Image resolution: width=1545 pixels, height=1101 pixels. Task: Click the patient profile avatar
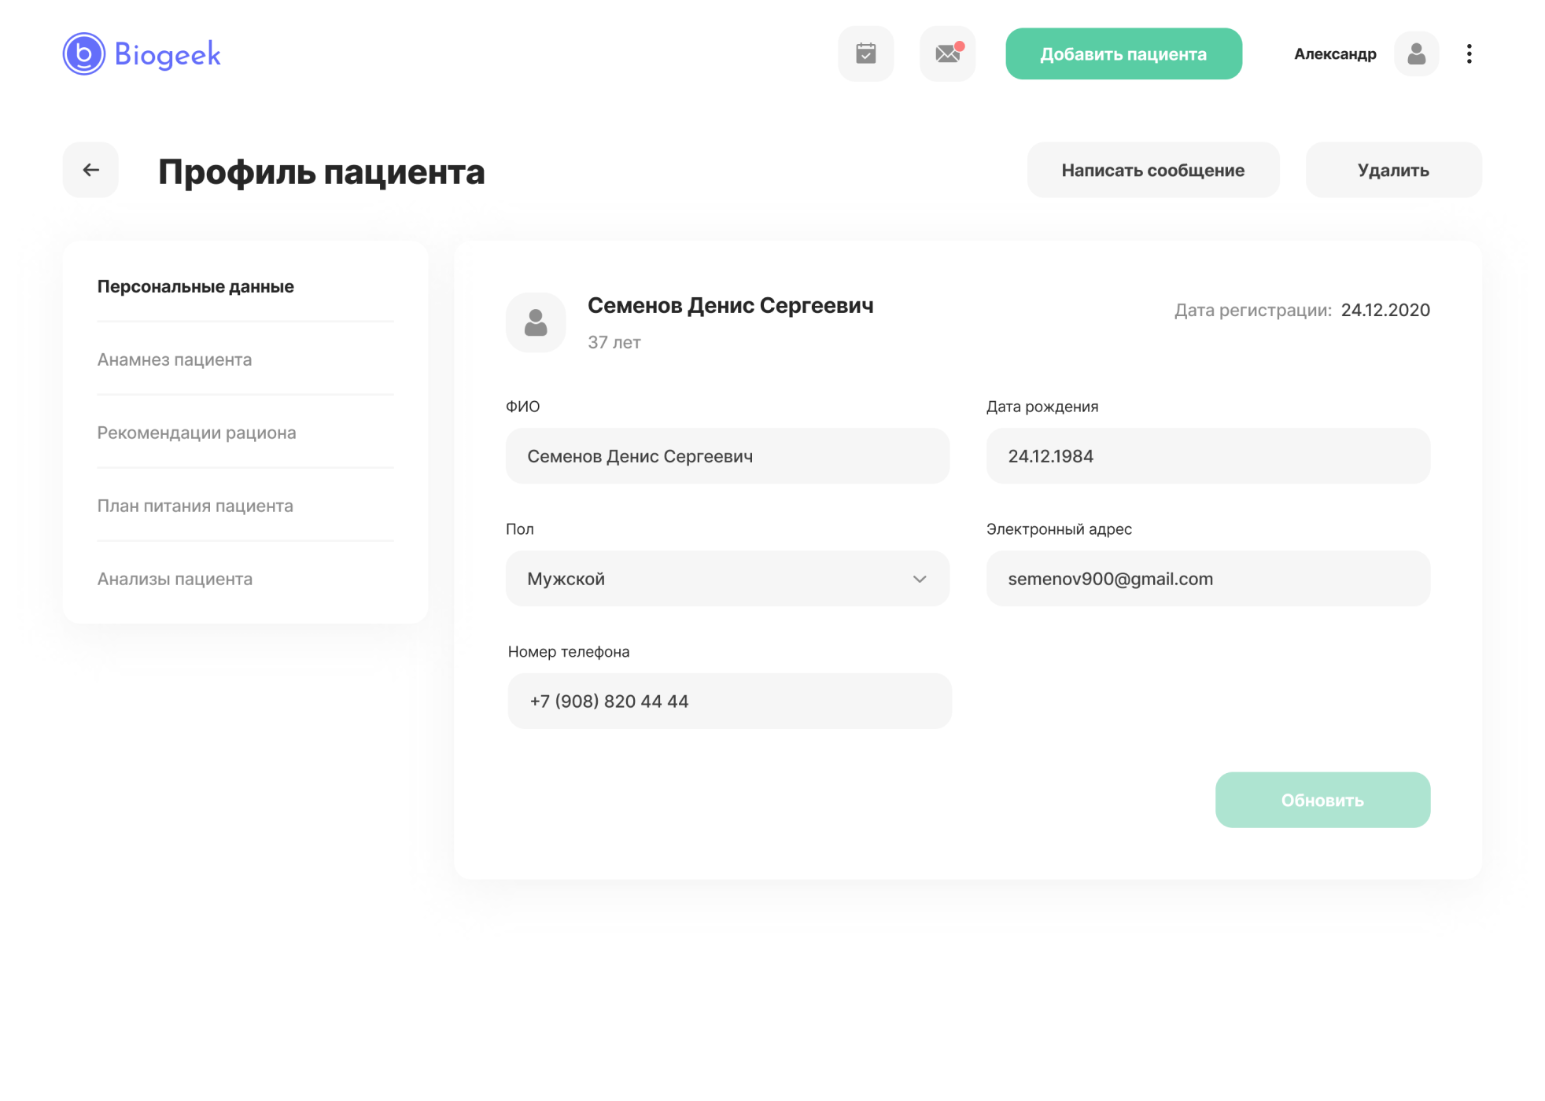pos(536,322)
